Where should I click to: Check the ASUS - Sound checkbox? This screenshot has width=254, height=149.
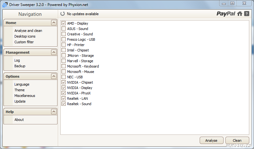(x=64, y=29)
